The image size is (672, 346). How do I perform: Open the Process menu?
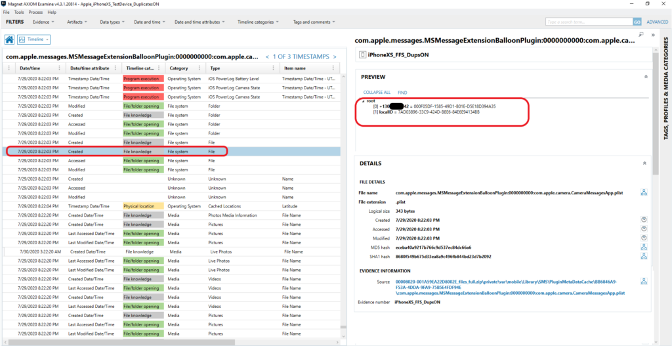(35, 12)
